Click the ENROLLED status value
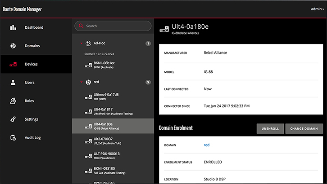 [213, 162]
